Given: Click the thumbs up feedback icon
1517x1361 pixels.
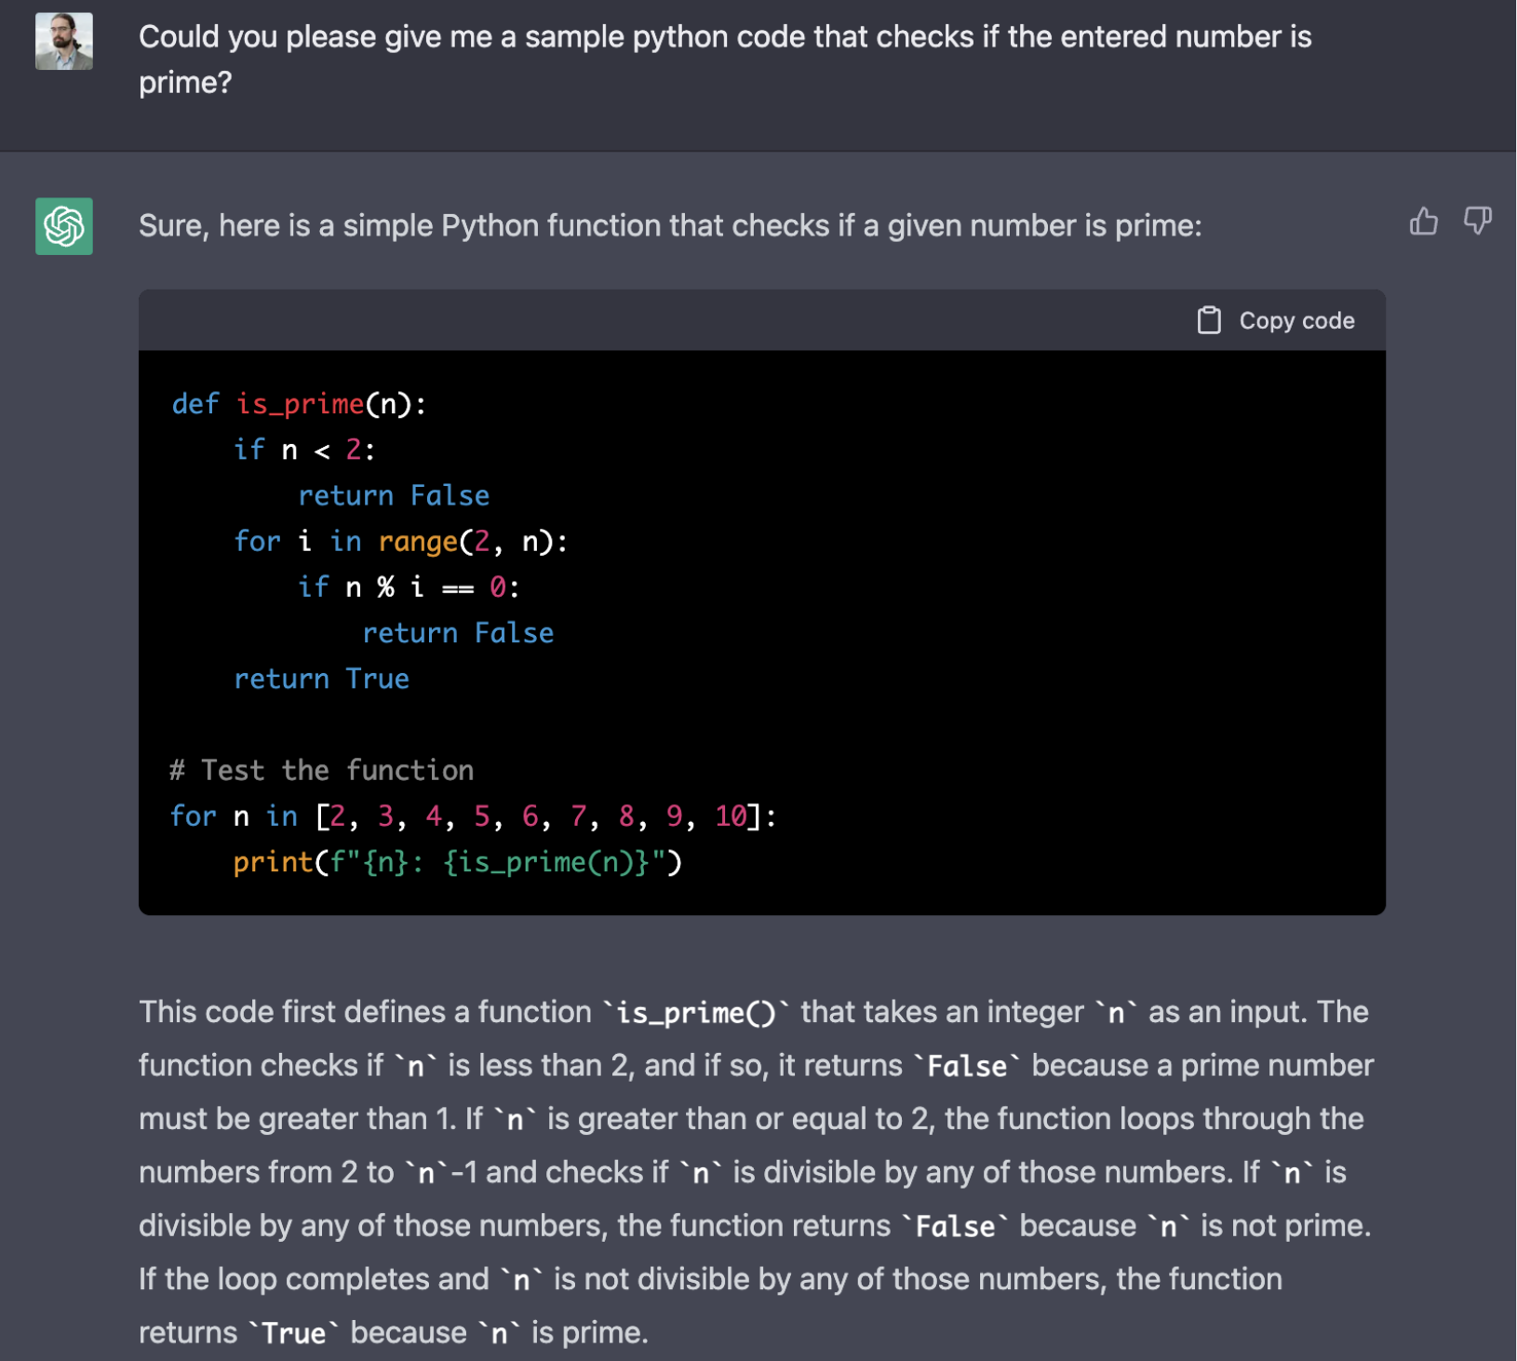Looking at the screenshot, I should pyautogui.click(x=1423, y=222).
